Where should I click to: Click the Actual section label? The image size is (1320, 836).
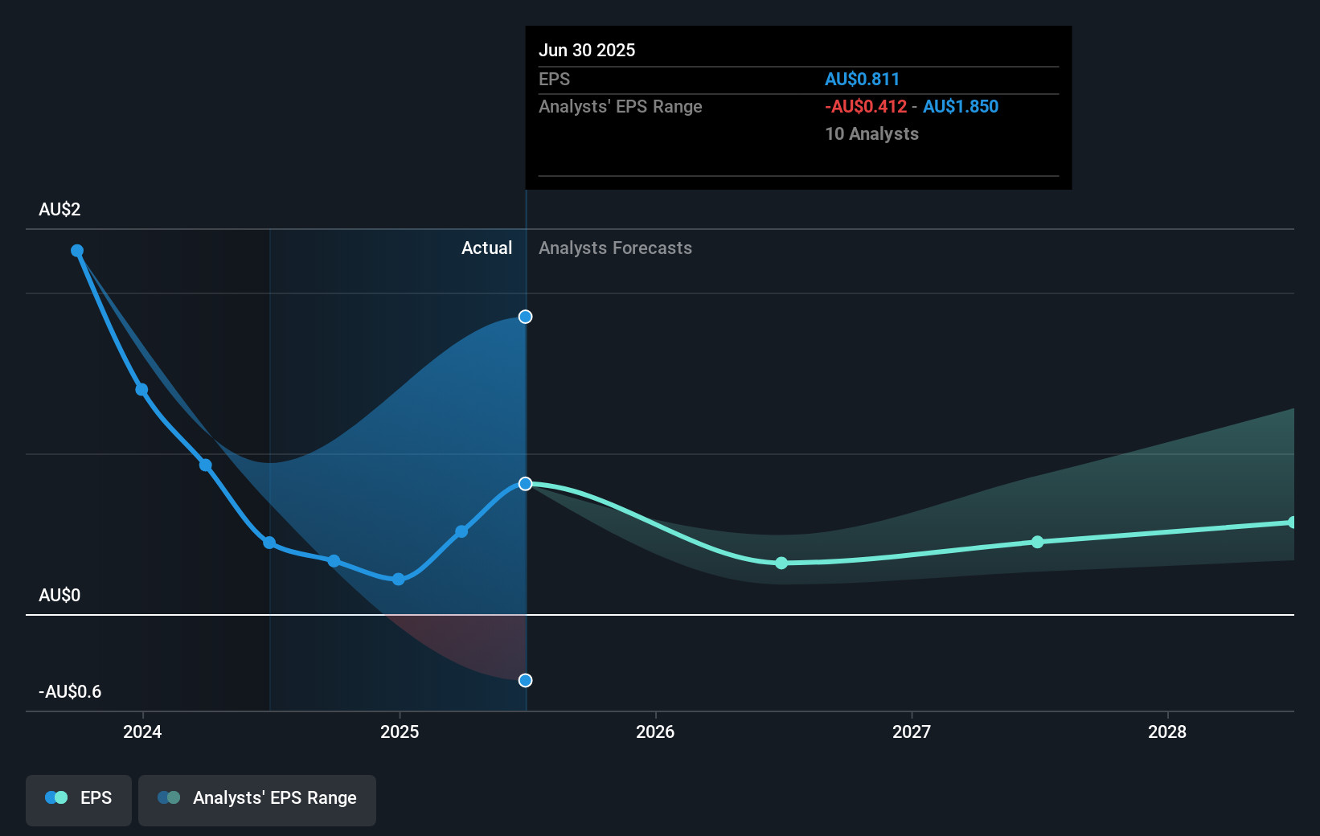pos(486,248)
